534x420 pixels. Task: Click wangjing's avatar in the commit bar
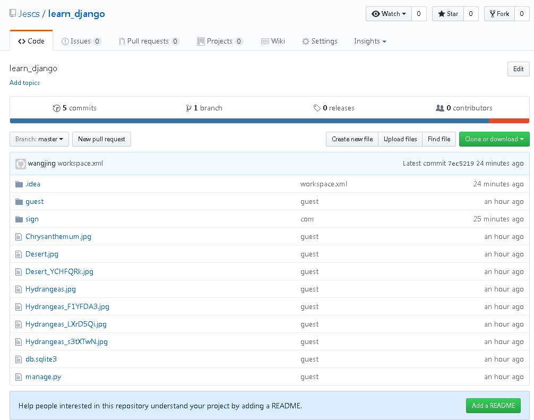point(20,164)
